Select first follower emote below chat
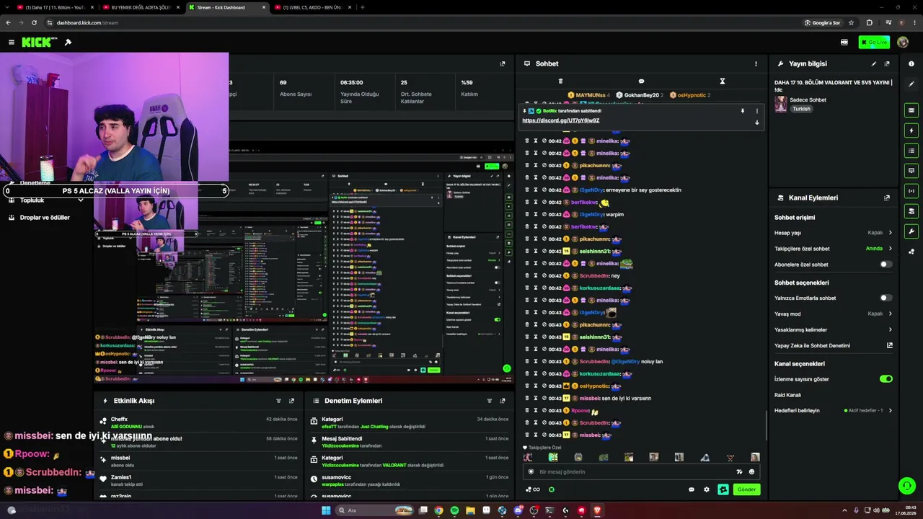Screen dimensions: 923x519 point(528,458)
